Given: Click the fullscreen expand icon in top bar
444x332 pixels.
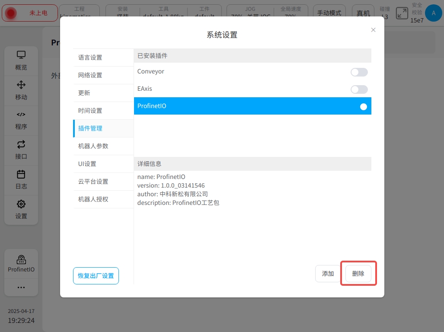Looking at the screenshot, I should [402, 13].
